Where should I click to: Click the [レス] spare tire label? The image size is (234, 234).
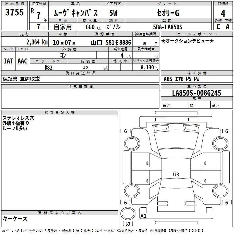[128, 223]
